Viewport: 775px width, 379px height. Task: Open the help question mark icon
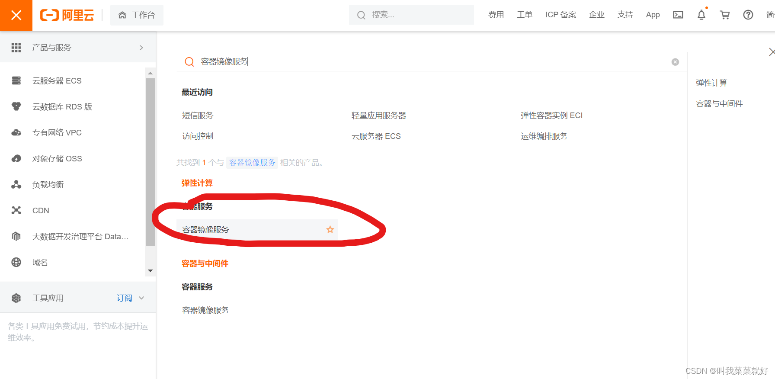pos(748,15)
